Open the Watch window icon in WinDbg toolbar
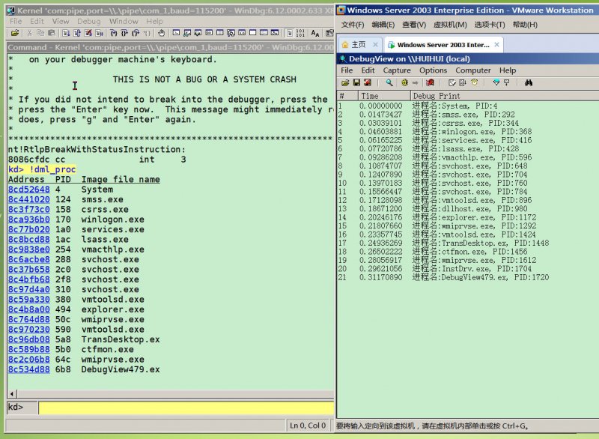Screen dimensions: 599x439 (x=186, y=33)
